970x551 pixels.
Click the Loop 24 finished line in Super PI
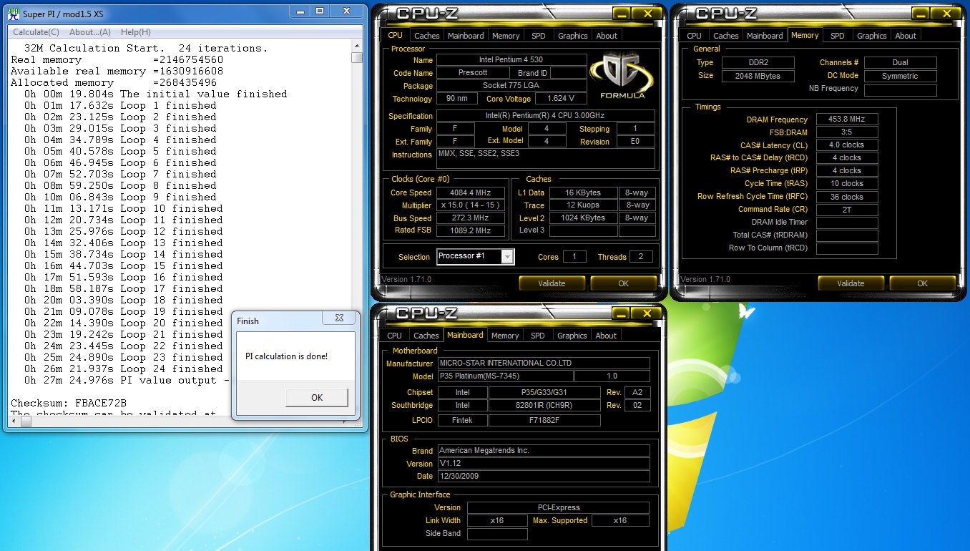[x=124, y=369]
